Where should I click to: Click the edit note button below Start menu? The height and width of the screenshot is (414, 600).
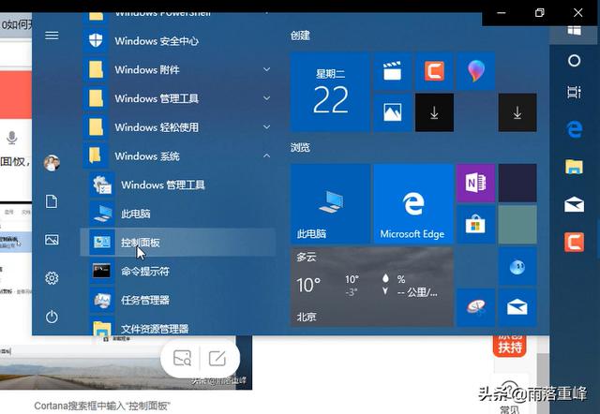[217, 358]
